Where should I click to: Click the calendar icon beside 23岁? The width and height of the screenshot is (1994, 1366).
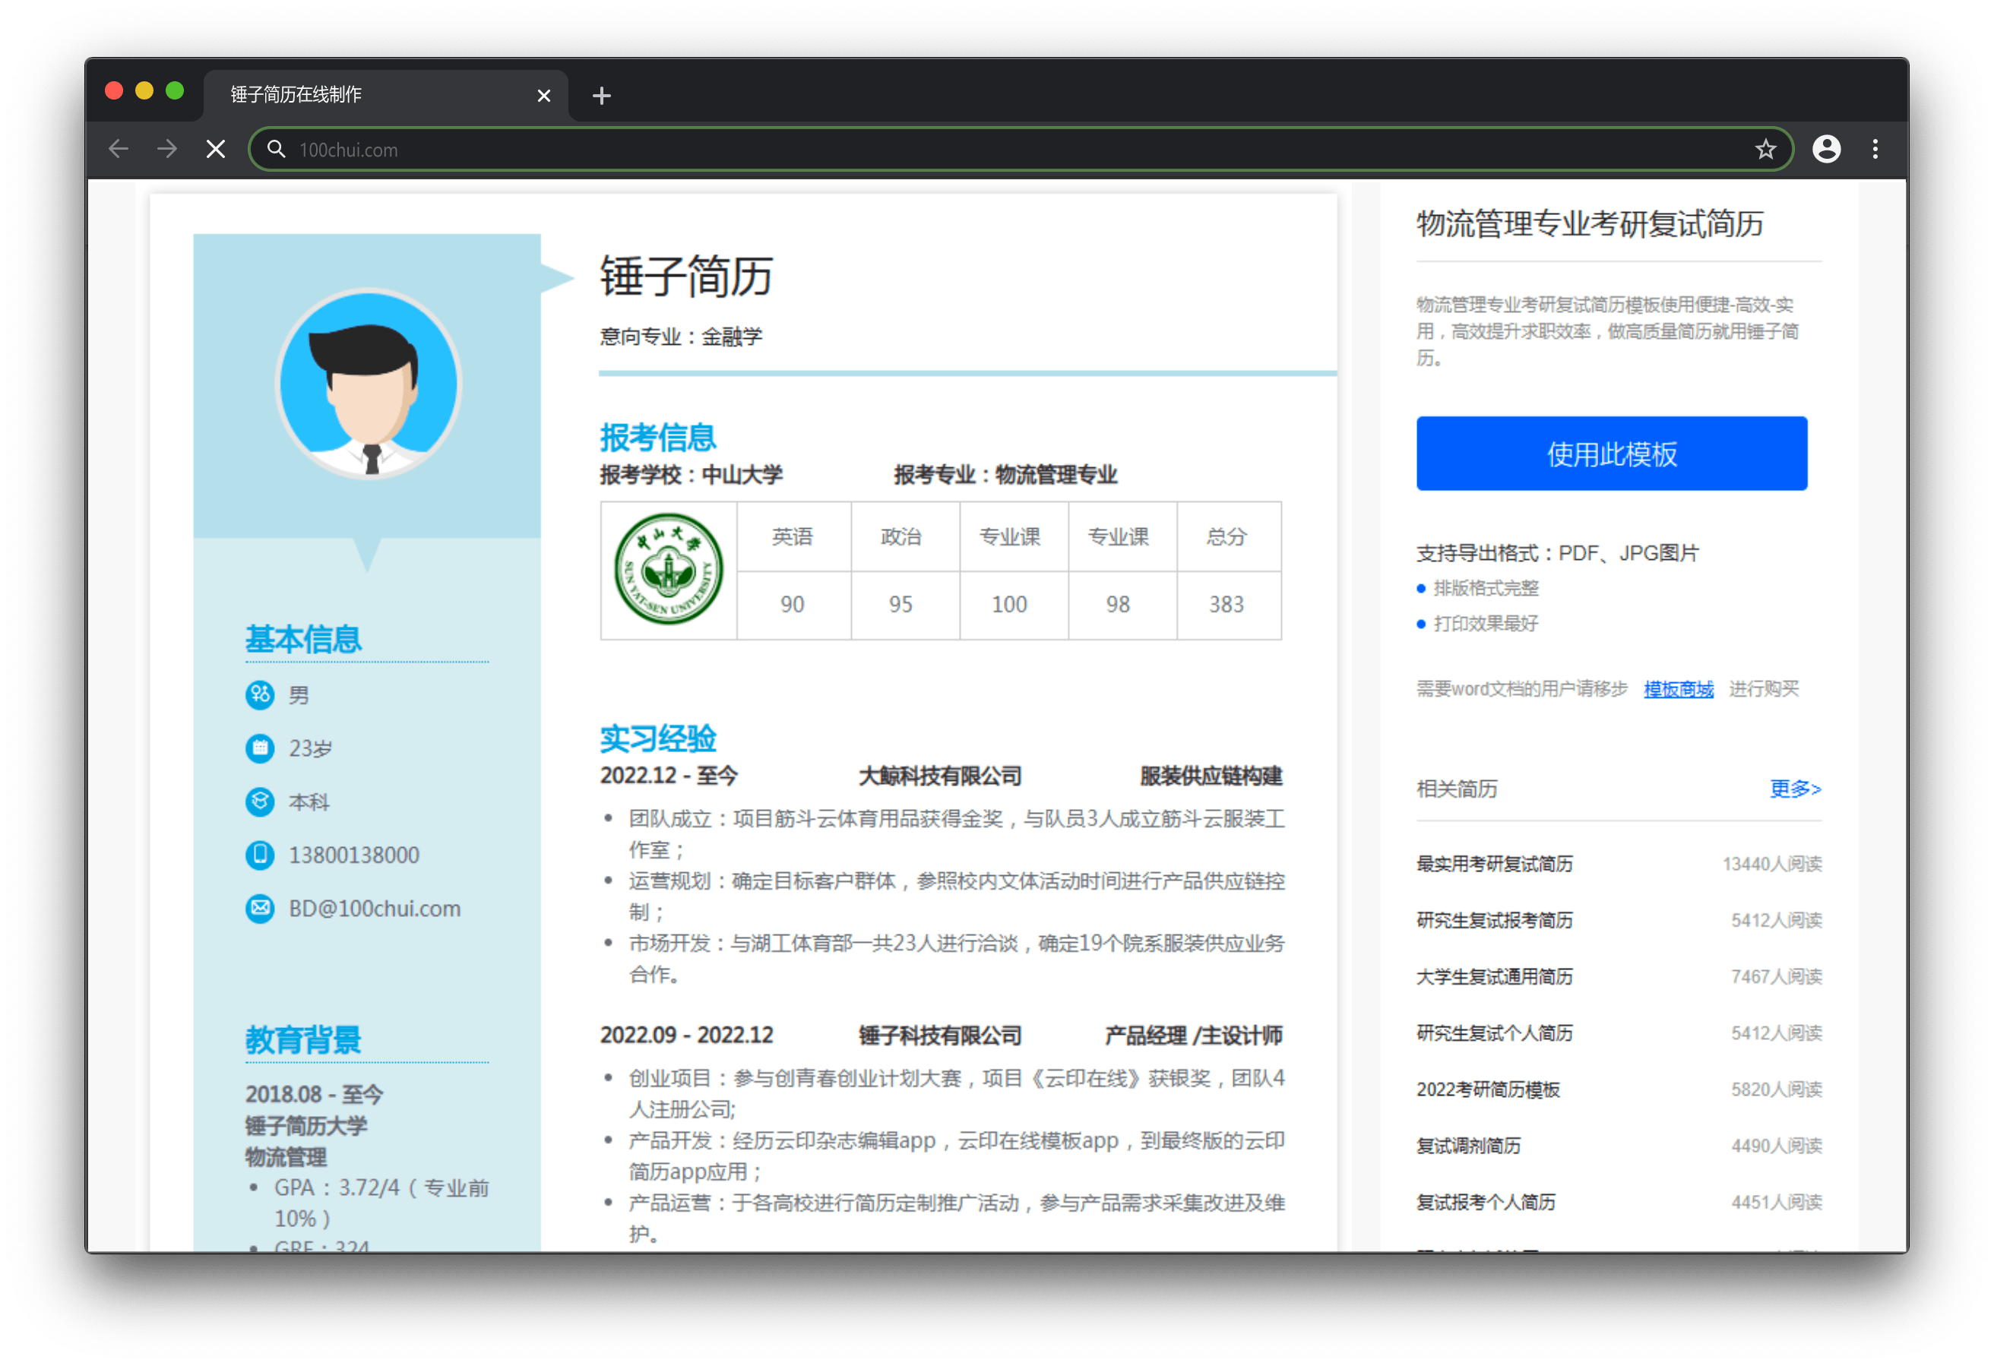pos(260,748)
